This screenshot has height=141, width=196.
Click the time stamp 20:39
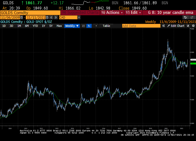(15, 8)
